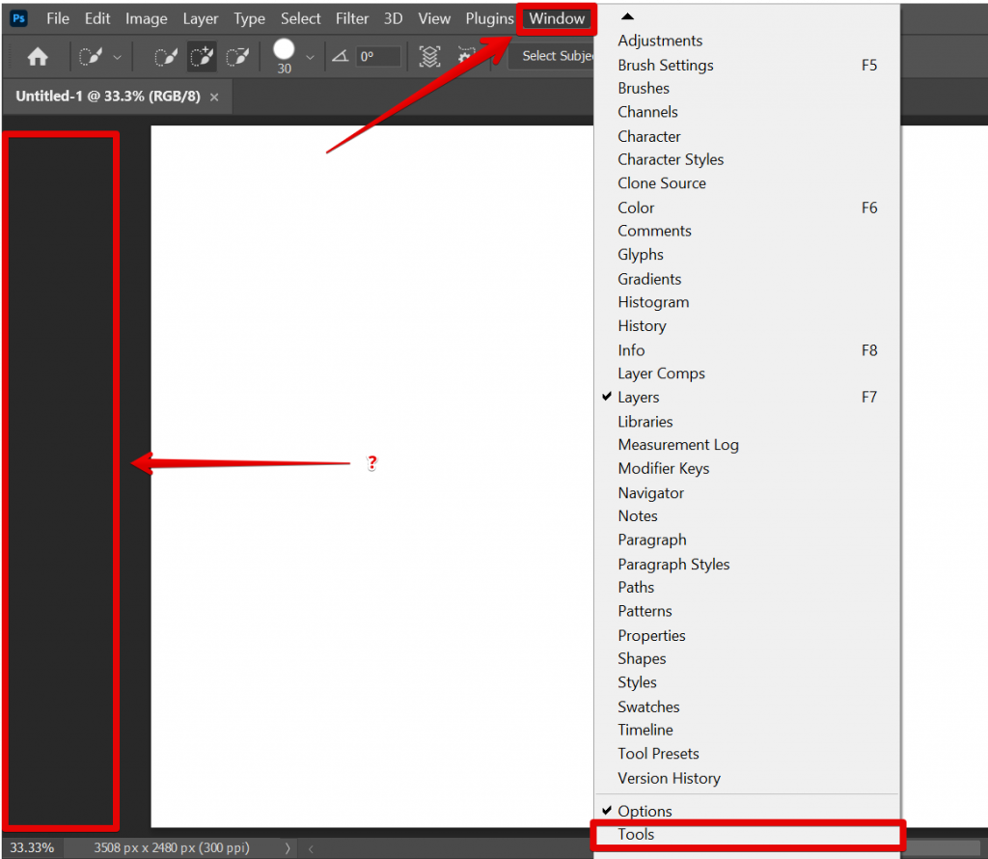The height and width of the screenshot is (859, 988).
Task: Enable the Tools panel from Window menu
Action: (x=634, y=834)
